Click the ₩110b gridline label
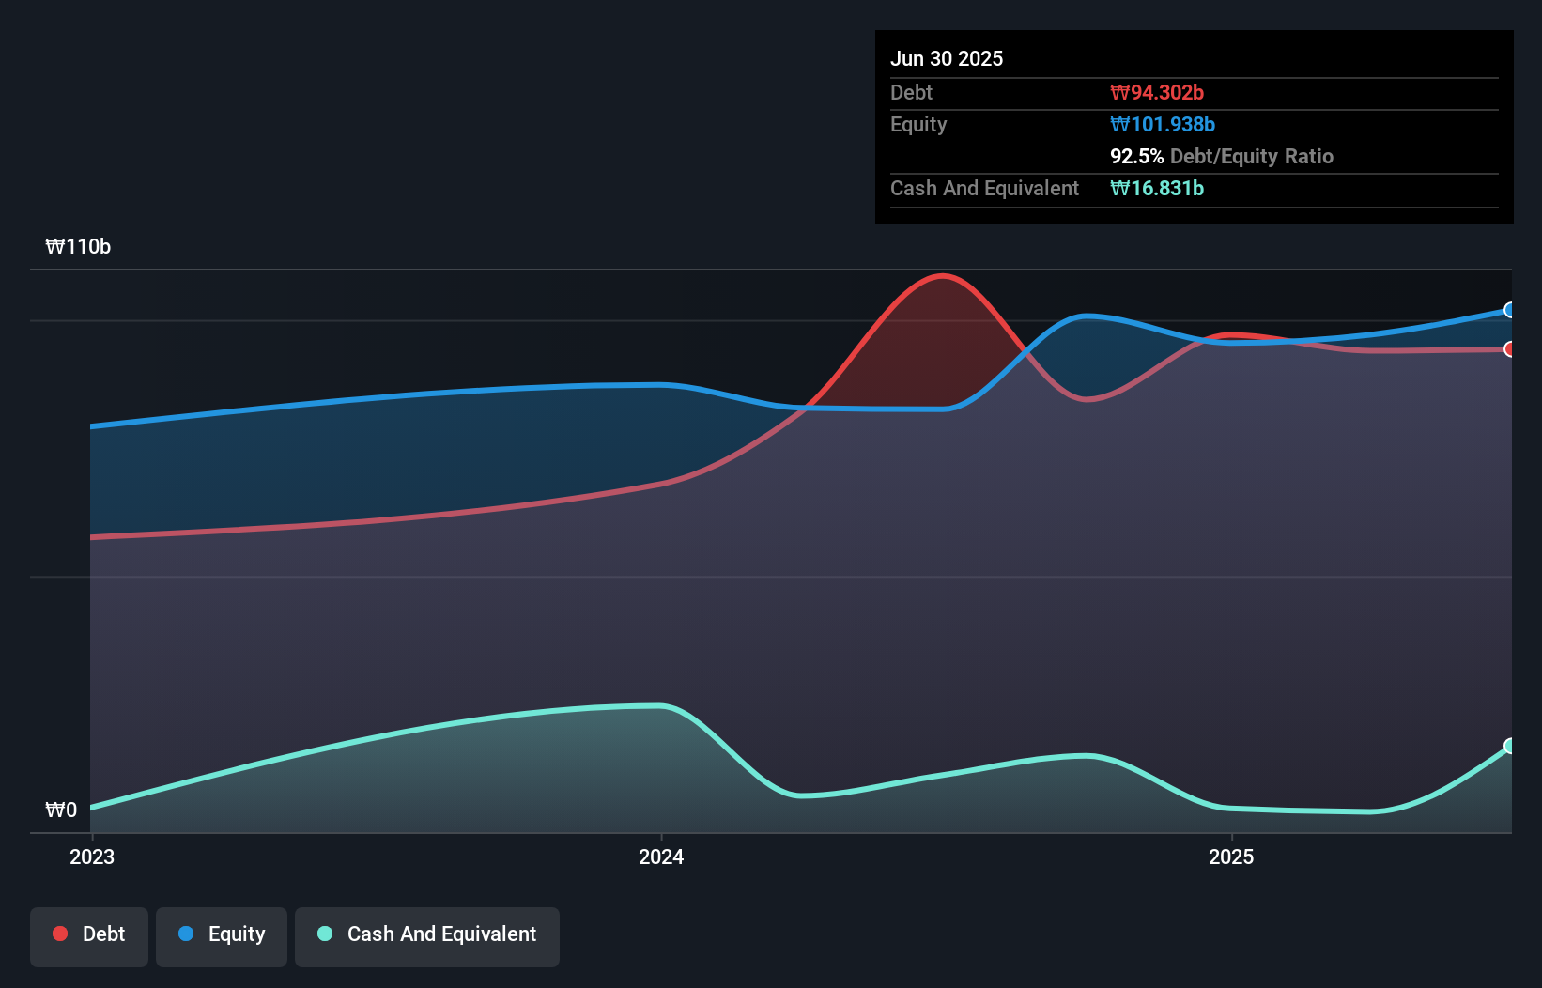The image size is (1542, 988). click(78, 247)
